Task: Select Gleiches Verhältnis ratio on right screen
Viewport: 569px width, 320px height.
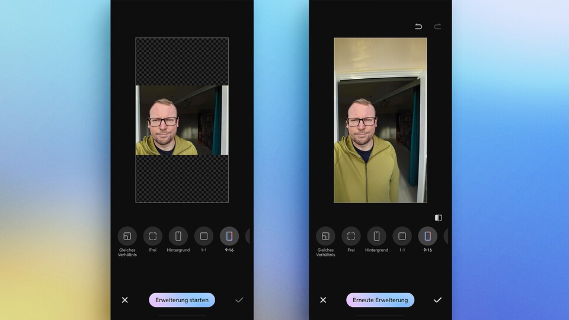Action: tap(325, 236)
